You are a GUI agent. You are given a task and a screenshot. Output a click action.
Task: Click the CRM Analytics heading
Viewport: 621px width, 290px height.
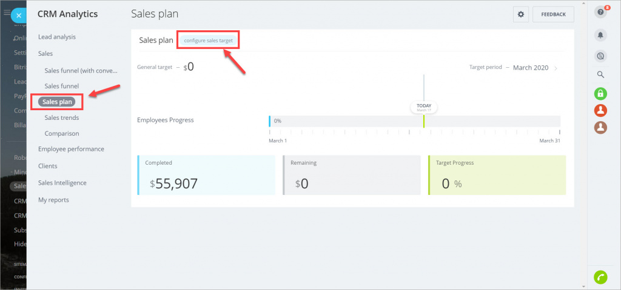point(68,15)
